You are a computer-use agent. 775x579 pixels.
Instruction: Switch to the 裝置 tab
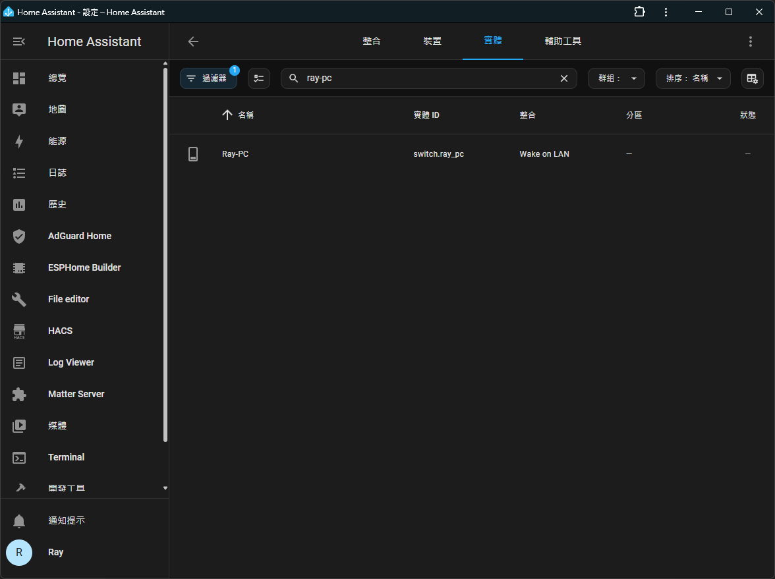[432, 41]
